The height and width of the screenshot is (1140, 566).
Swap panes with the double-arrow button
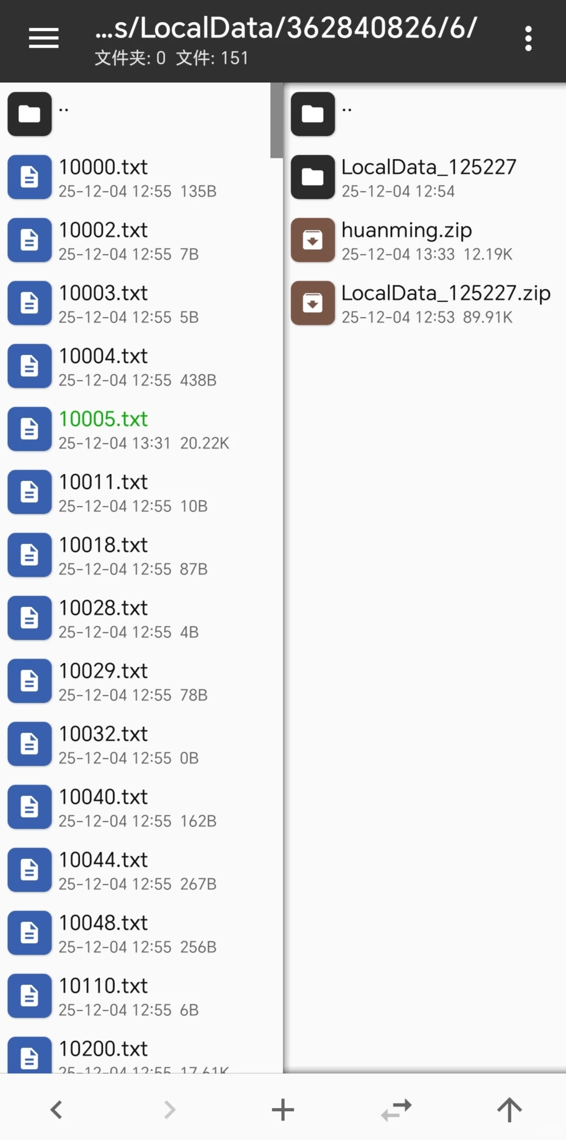[x=396, y=1110]
